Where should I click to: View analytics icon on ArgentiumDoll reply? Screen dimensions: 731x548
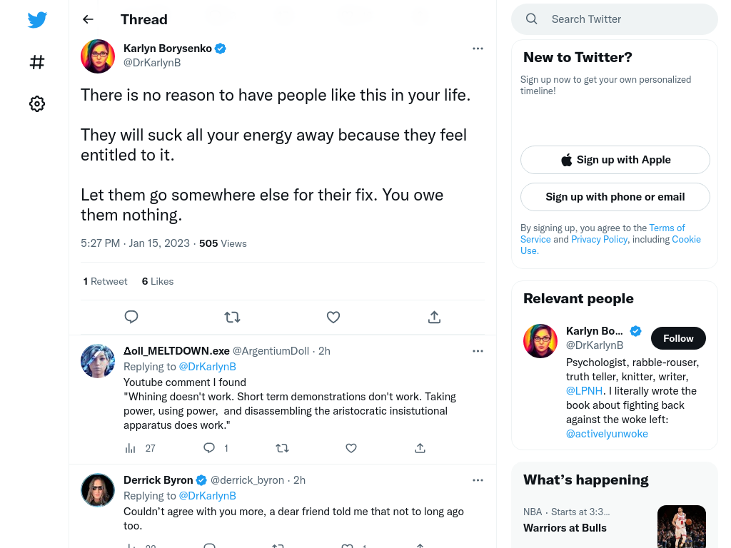pyautogui.click(x=131, y=448)
